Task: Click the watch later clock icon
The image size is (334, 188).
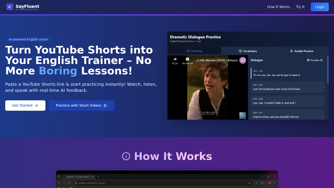Action: point(187,59)
